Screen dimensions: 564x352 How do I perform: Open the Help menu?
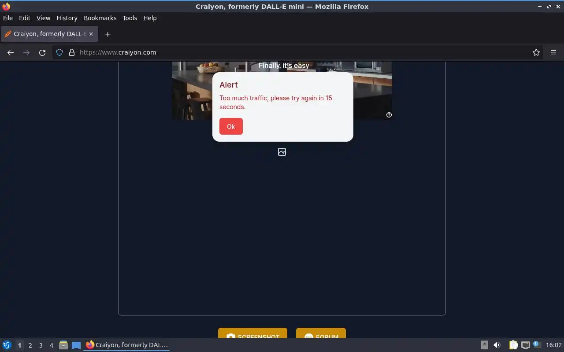150,18
